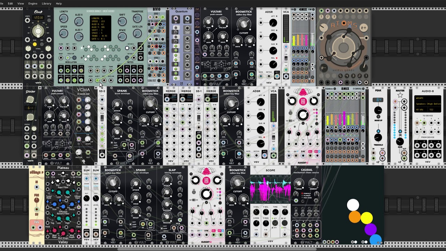
Task: Toggle the yellow RUN button on Clock
Action: tap(35, 44)
